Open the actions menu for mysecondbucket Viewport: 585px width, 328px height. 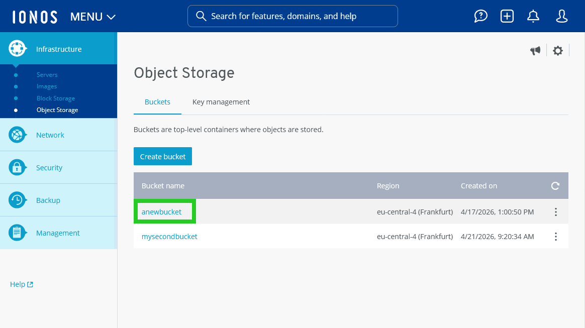pos(556,236)
